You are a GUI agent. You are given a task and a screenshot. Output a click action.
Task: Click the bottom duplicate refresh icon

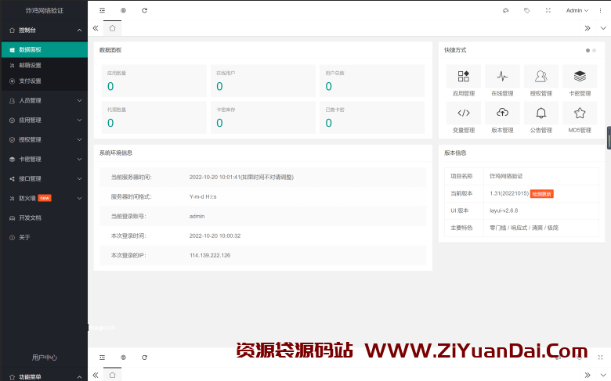145,358
